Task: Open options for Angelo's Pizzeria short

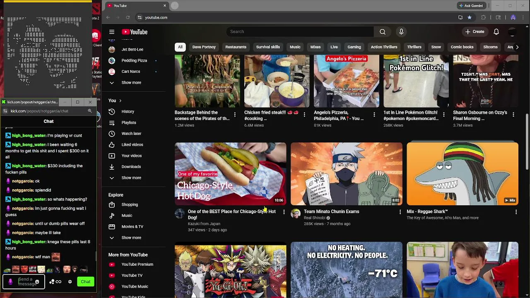Action: click(x=374, y=114)
